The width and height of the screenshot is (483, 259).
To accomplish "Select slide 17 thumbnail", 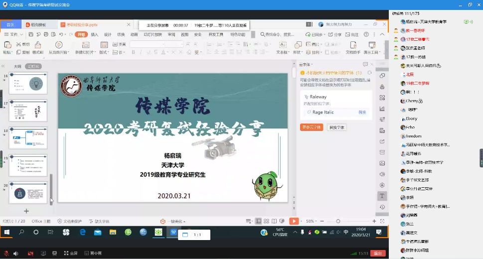I will (28, 110).
